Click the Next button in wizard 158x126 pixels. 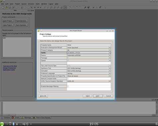click(98, 96)
